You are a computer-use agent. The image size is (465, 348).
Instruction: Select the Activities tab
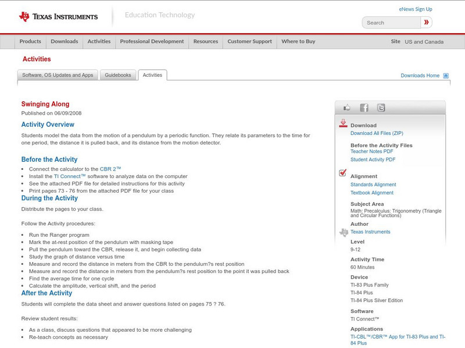point(152,75)
